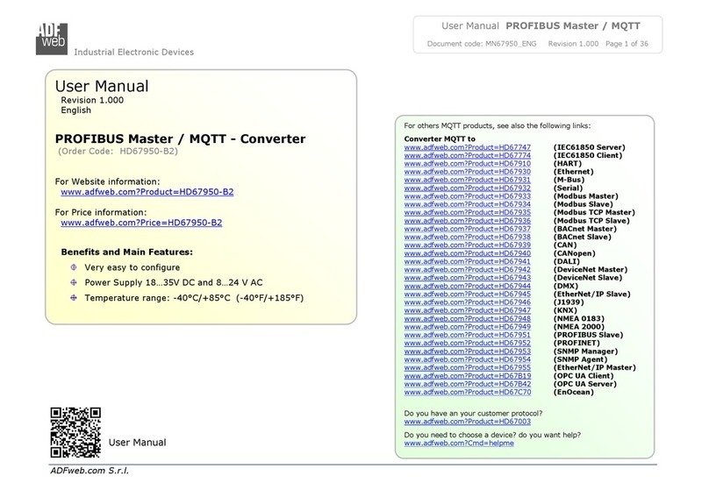Image resolution: width=709 pixels, height=490 pixels.
Task: Open the HD67C70 EnOcean link
Action: (468, 392)
